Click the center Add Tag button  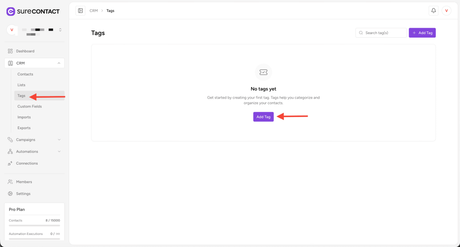click(263, 117)
